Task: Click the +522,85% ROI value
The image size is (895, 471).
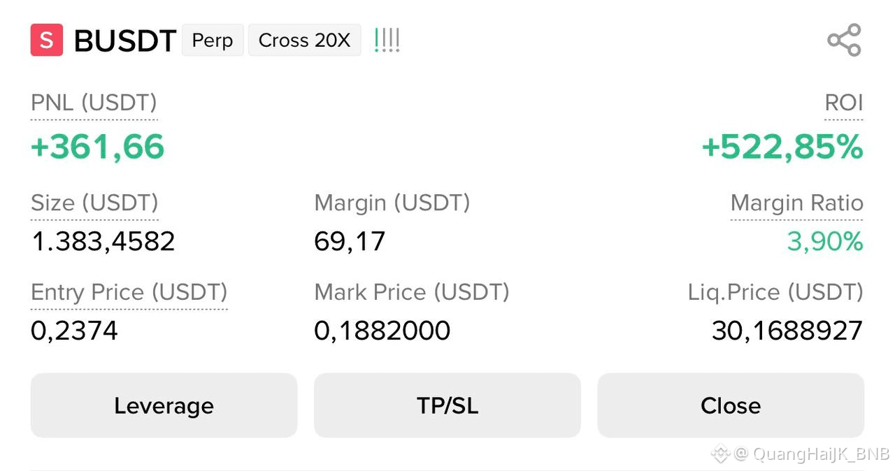Action: [782, 147]
